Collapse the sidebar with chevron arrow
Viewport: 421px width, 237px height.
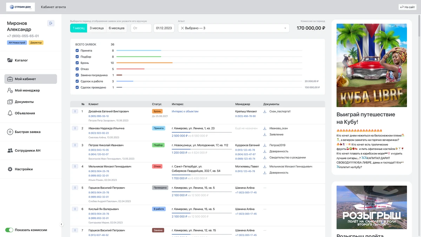[61, 224]
